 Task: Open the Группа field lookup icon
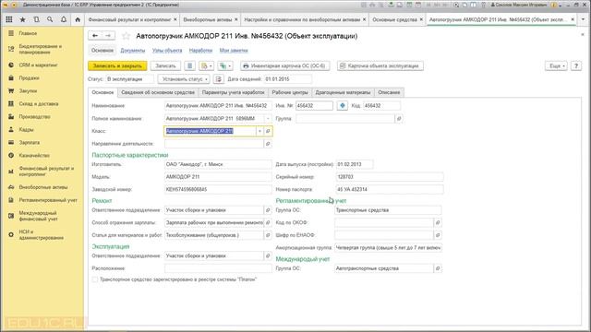tap(399, 119)
